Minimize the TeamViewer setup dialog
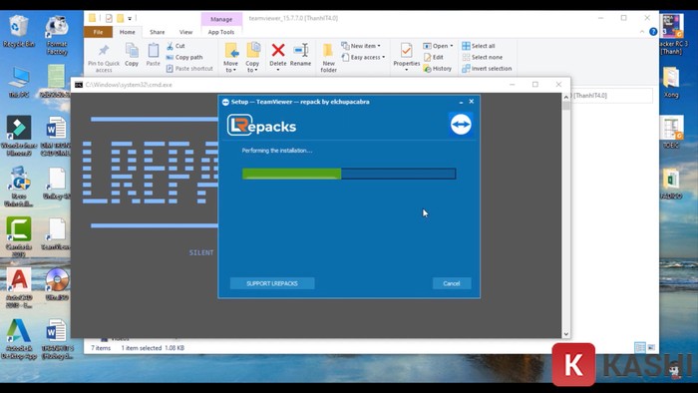The image size is (698, 393). coord(461,102)
